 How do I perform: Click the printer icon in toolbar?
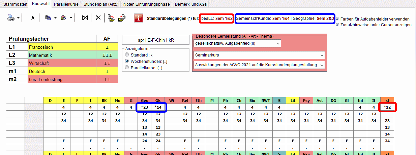[11, 18]
